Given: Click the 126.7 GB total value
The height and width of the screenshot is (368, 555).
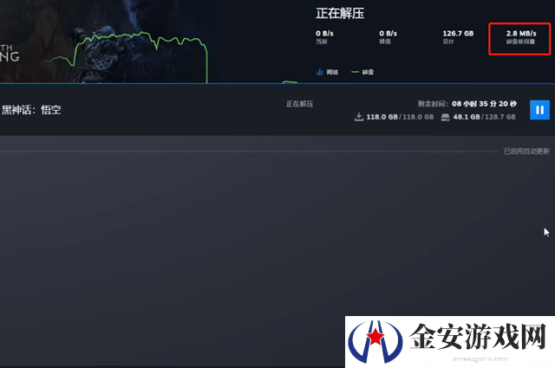Looking at the screenshot, I should [x=458, y=34].
